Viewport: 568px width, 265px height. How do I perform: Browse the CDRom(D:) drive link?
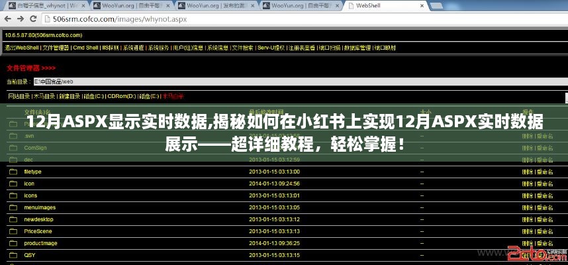tap(122, 97)
